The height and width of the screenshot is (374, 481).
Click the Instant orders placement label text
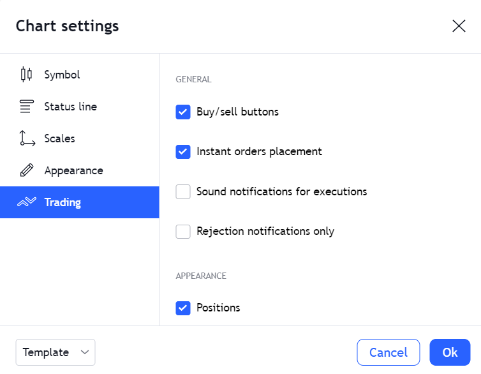[259, 151]
